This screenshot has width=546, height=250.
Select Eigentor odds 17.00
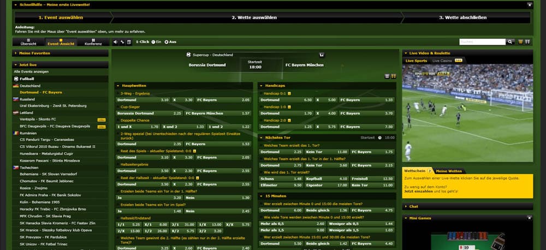pyautogui.click(x=327, y=185)
